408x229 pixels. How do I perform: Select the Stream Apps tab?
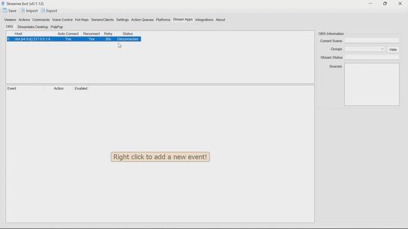183,20
